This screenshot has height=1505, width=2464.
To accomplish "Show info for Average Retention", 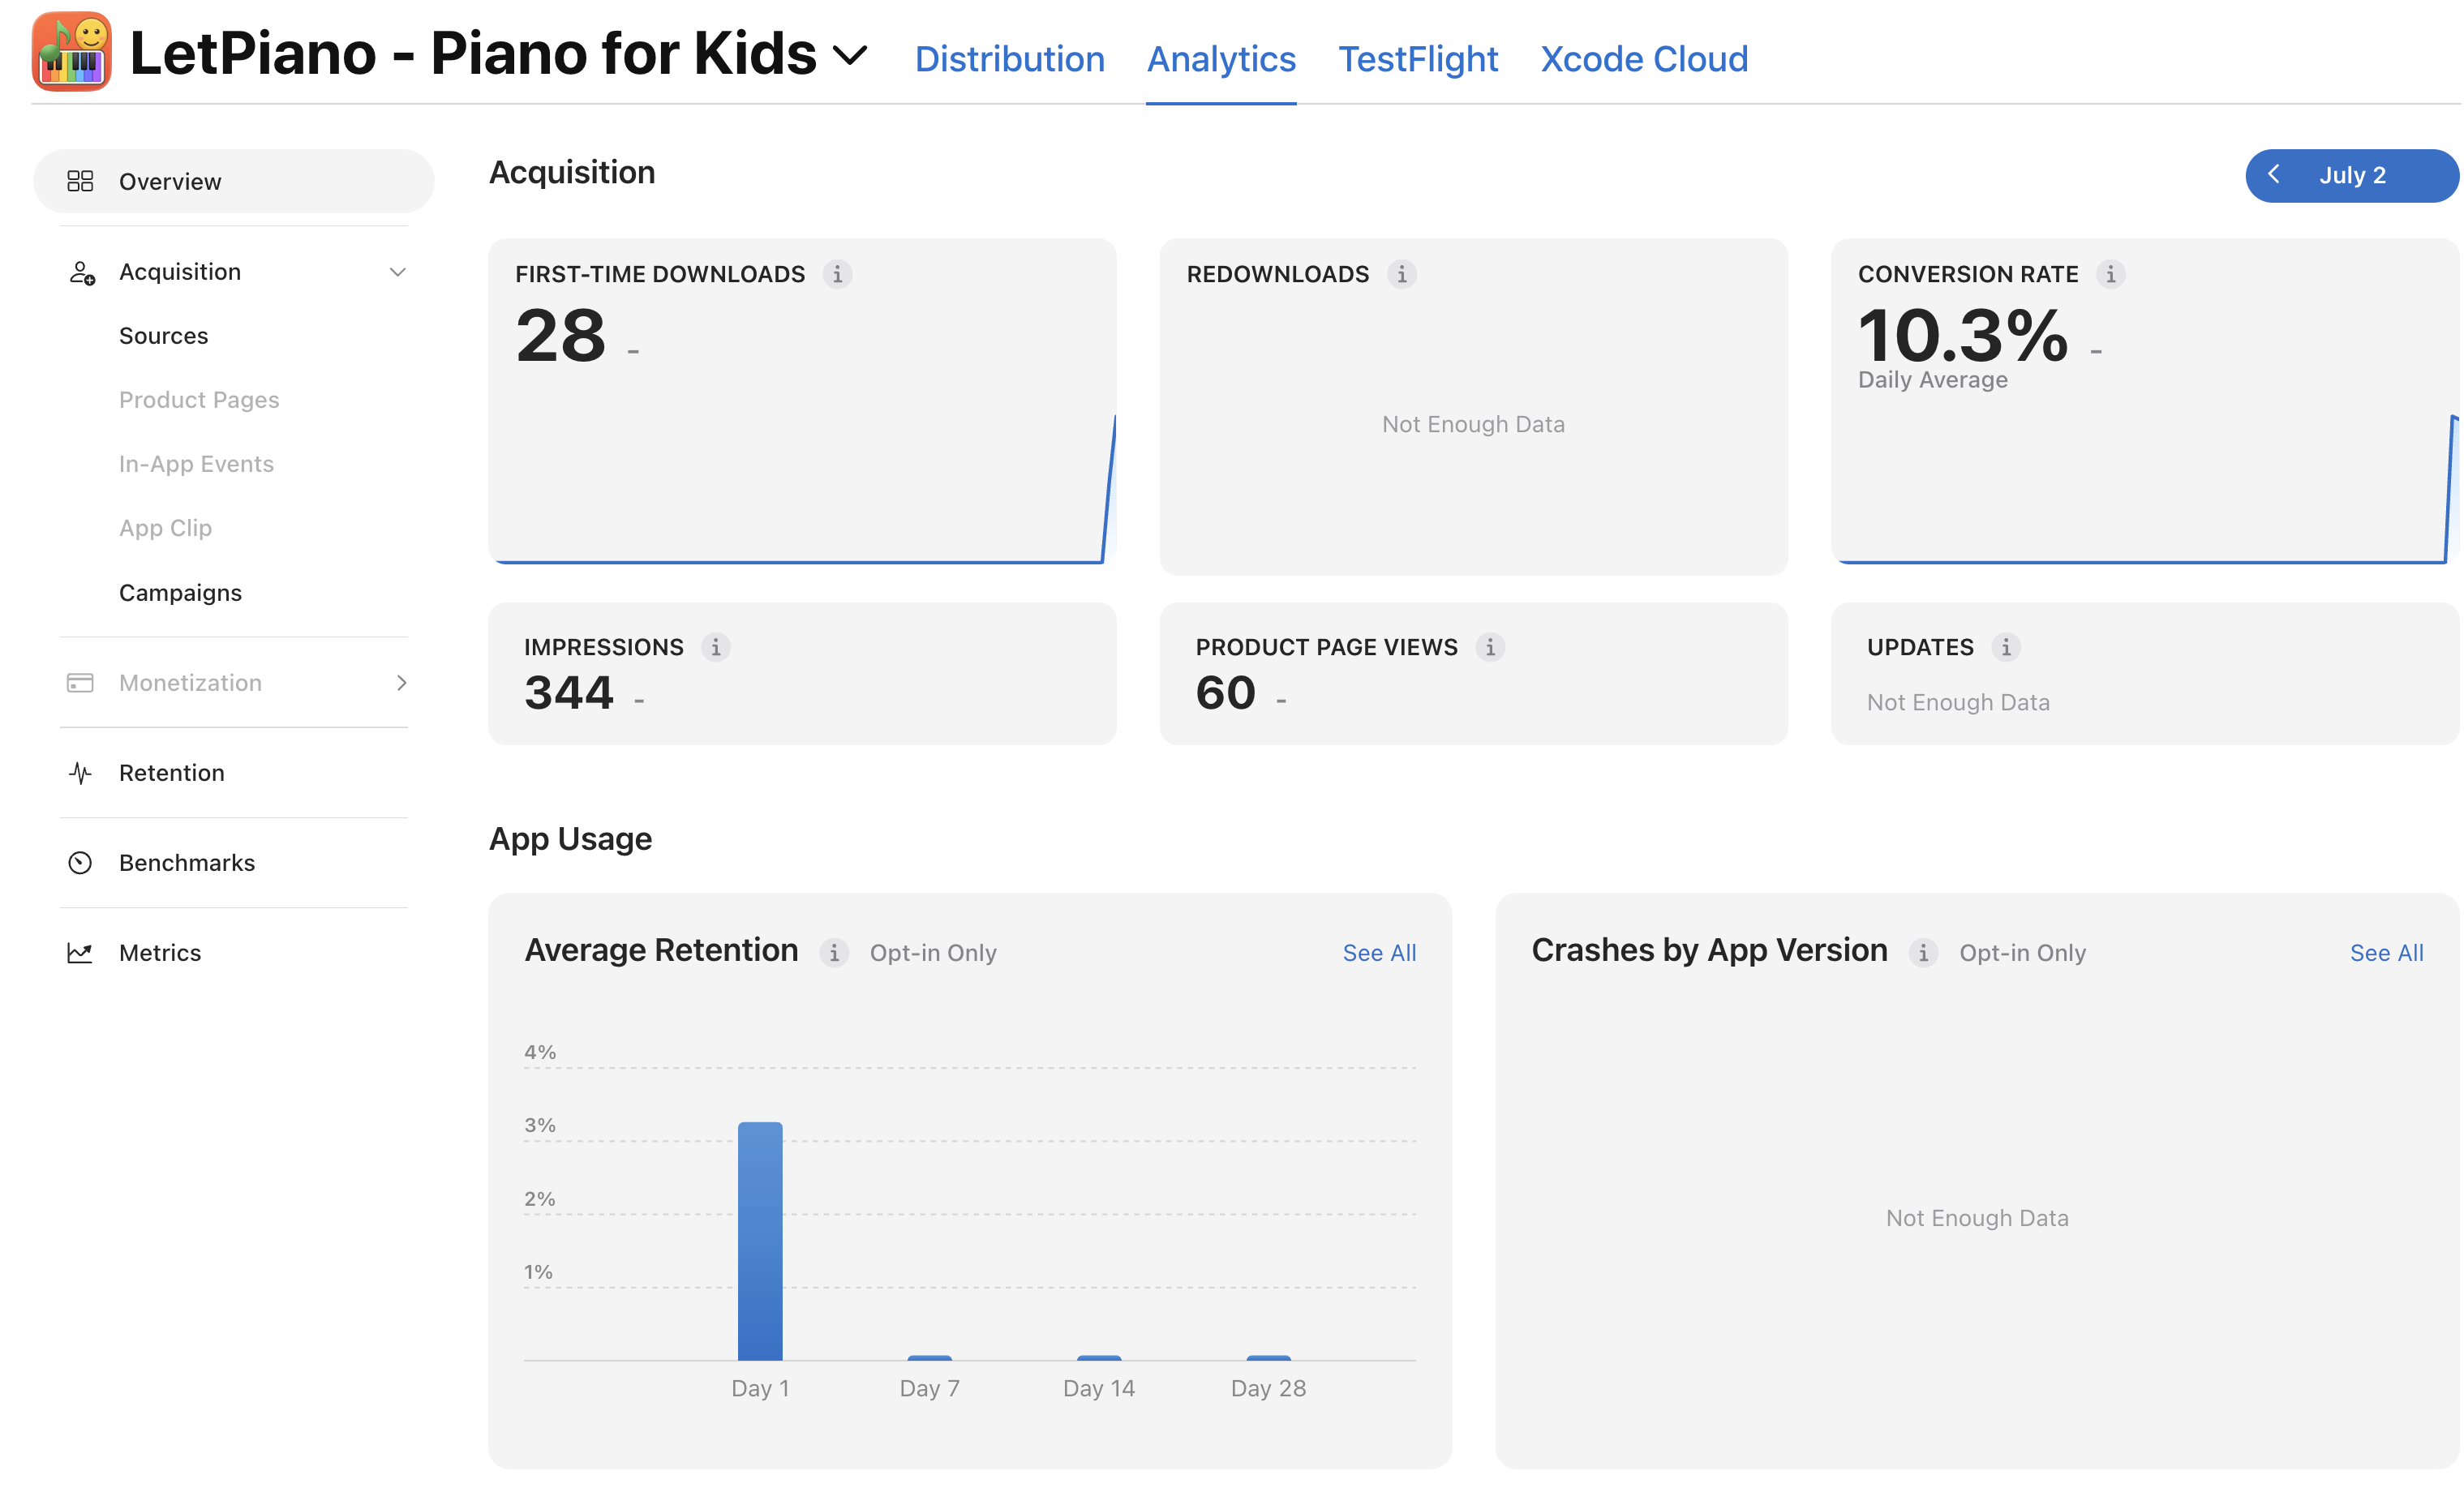I will pyautogui.click(x=834, y=953).
